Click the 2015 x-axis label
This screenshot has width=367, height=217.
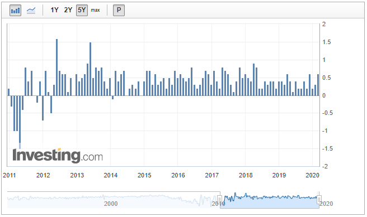(144, 175)
